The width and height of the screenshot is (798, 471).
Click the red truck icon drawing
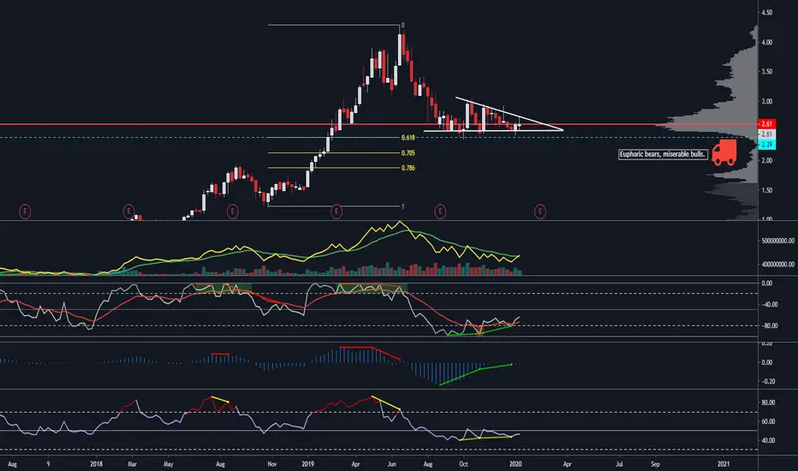(724, 153)
